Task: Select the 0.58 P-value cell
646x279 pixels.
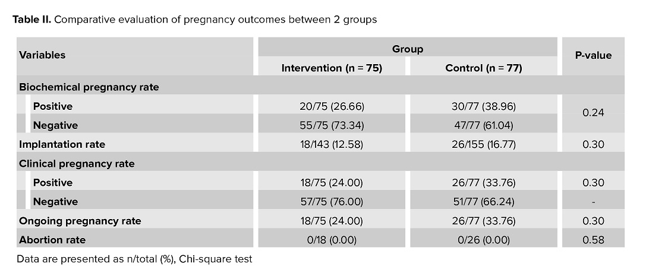Action: [x=593, y=240]
